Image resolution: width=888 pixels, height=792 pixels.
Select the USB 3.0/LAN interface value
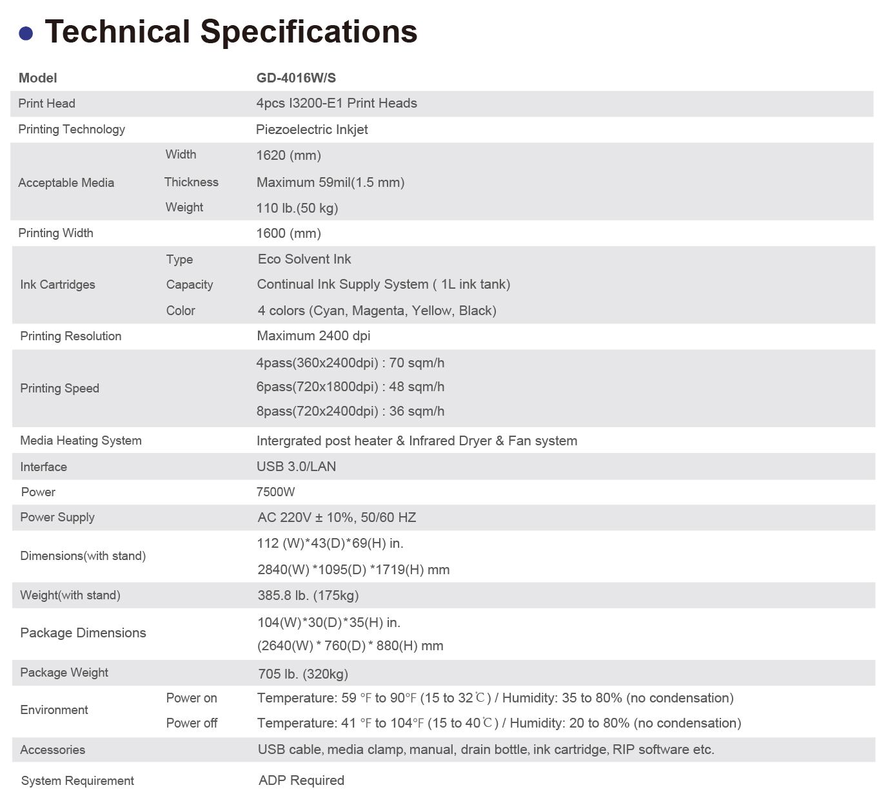(x=296, y=467)
